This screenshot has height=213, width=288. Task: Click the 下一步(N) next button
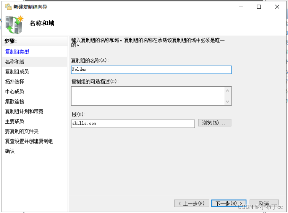[x=228, y=203]
